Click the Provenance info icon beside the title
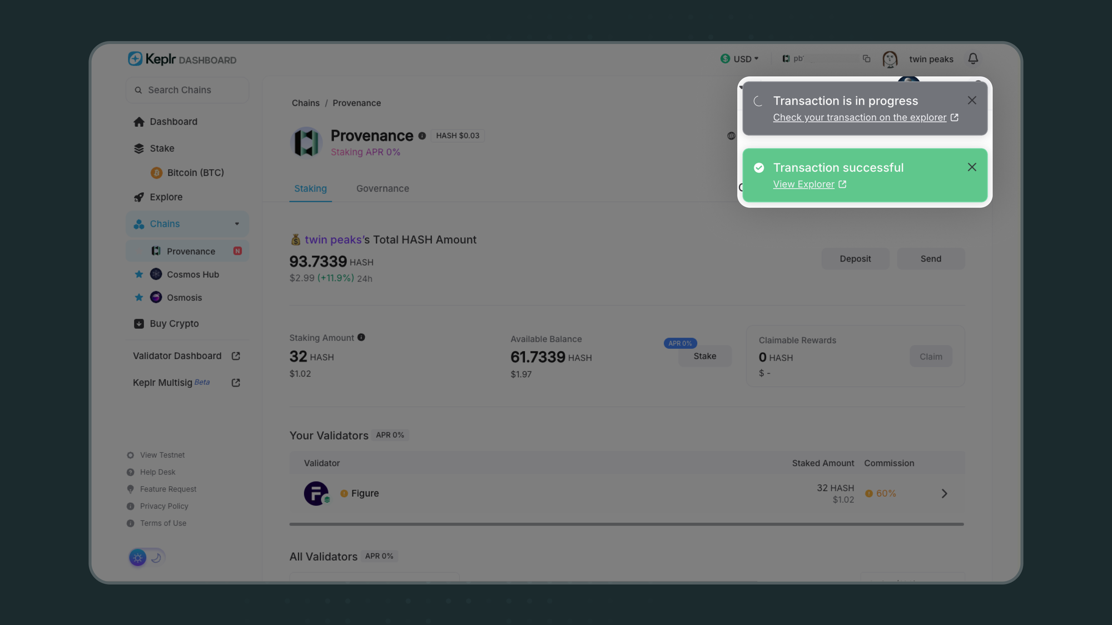 pos(422,136)
